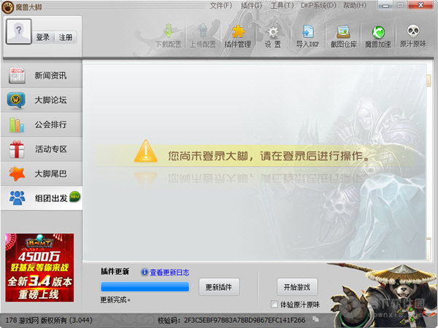Click the yellow warning triangle icon
This screenshot has height=328, width=438.
(x=145, y=152)
